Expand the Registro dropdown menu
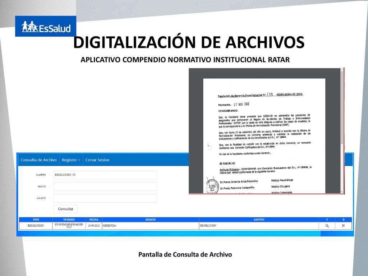 pos(71,160)
